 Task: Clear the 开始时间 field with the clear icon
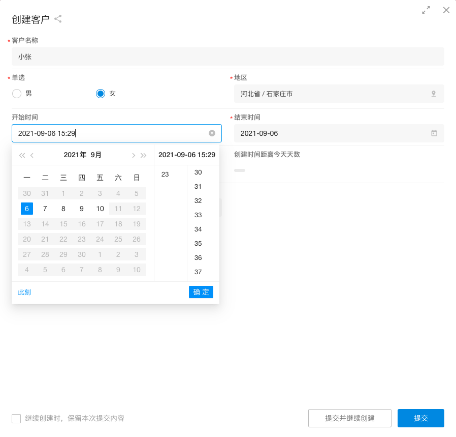(x=212, y=133)
